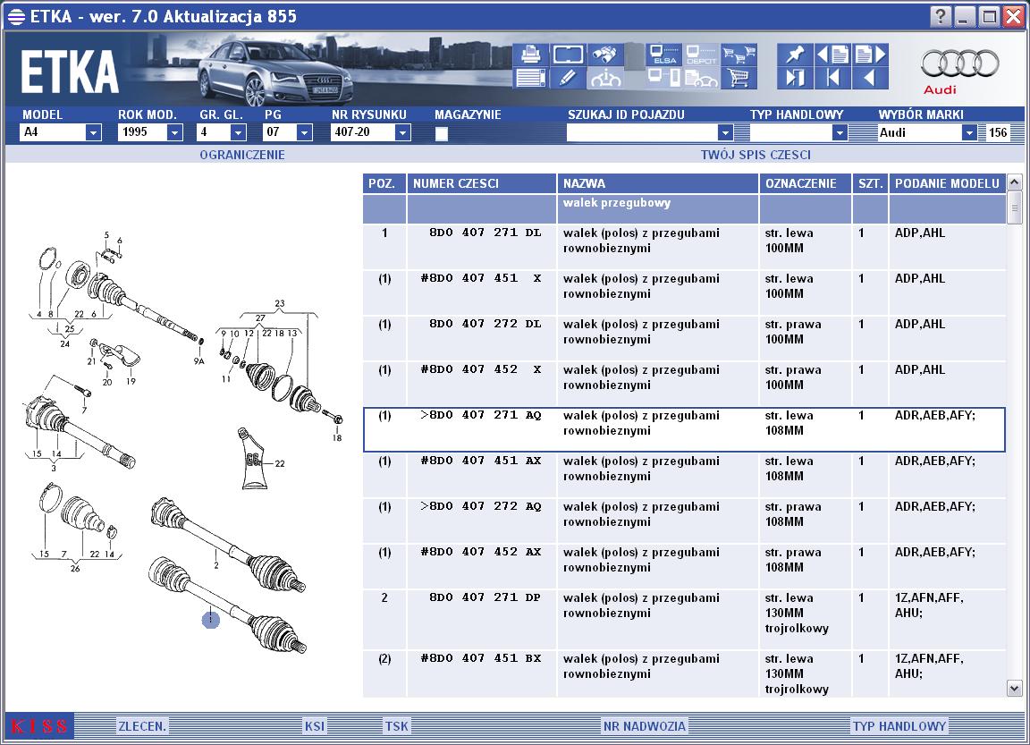Click the computer-to-server transfer icon
This screenshot has width=1030, height=745.
[663, 78]
